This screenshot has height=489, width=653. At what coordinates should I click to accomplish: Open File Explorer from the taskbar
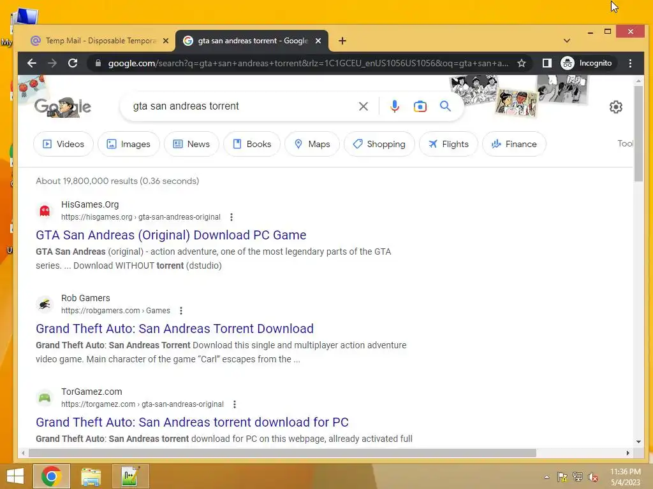click(91, 476)
